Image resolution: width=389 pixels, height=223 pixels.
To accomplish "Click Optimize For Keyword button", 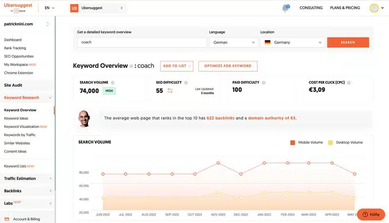I will (x=228, y=66).
